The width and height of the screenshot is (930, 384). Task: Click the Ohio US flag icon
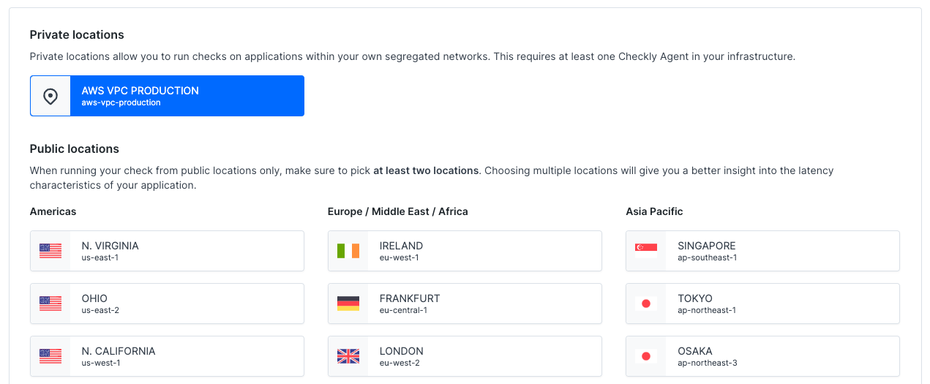tap(50, 304)
